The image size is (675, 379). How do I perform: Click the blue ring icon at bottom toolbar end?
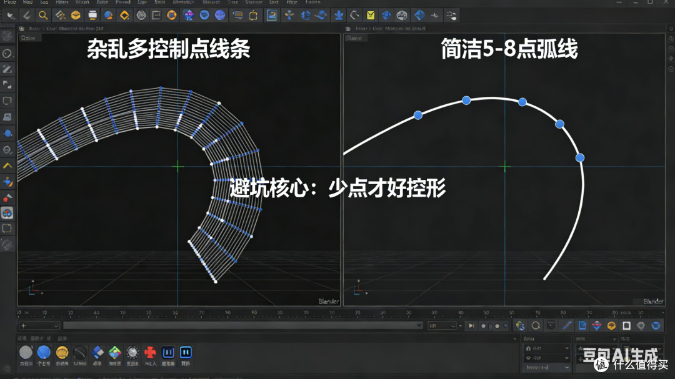click(x=656, y=326)
